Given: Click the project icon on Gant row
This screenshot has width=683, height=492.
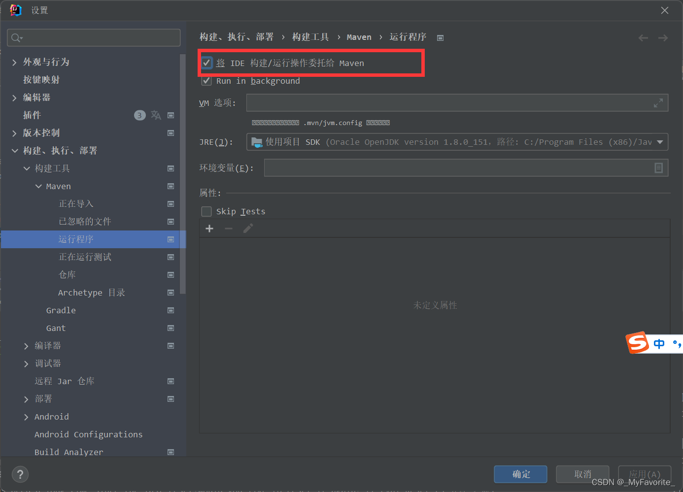Looking at the screenshot, I should point(171,328).
